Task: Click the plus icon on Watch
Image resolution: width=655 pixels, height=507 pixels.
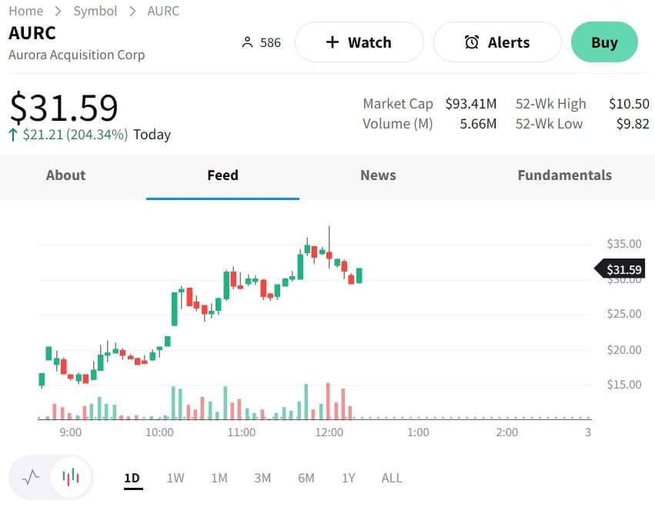Action: point(333,42)
